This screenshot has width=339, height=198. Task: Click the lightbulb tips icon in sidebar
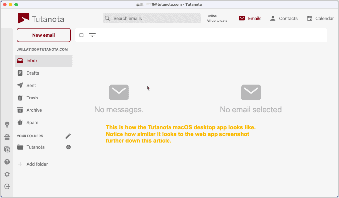click(7, 125)
